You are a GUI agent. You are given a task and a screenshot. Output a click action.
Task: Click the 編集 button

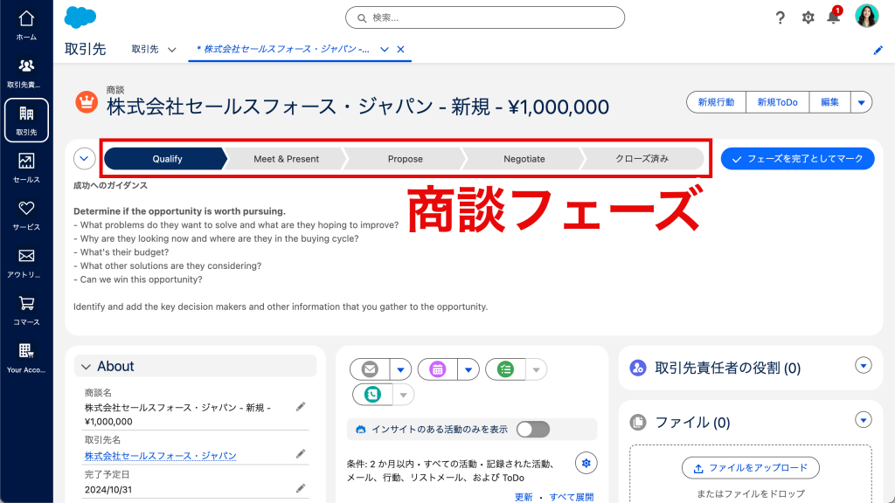tap(830, 103)
